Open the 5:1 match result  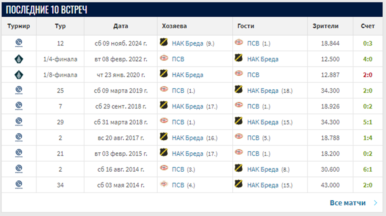click(367, 122)
